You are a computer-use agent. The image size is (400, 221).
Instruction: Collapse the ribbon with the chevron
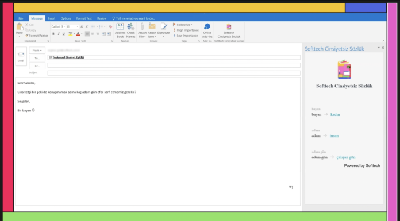pyautogui.click(x=383, y=41)
